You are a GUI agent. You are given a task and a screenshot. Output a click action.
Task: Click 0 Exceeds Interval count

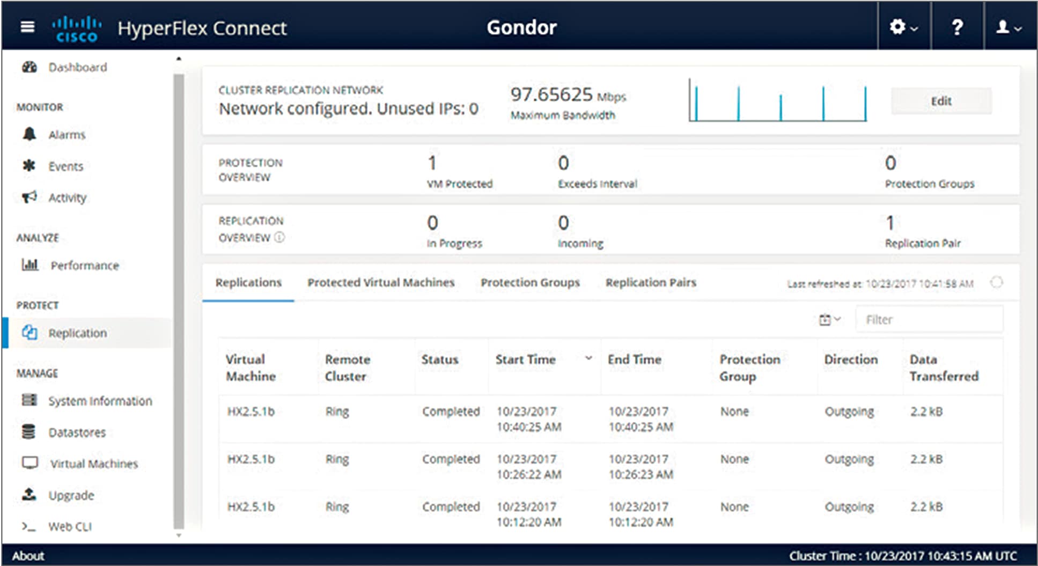[x=563, y=163]
